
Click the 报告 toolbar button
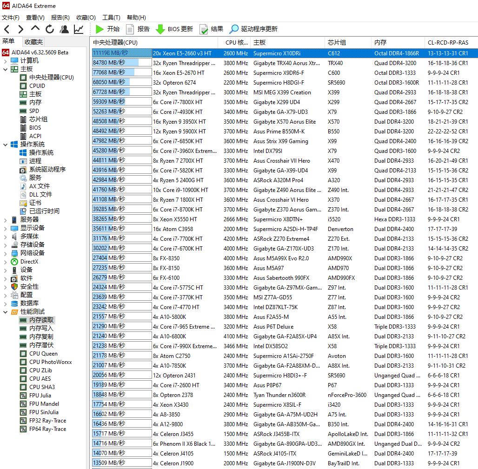[138, 29]
